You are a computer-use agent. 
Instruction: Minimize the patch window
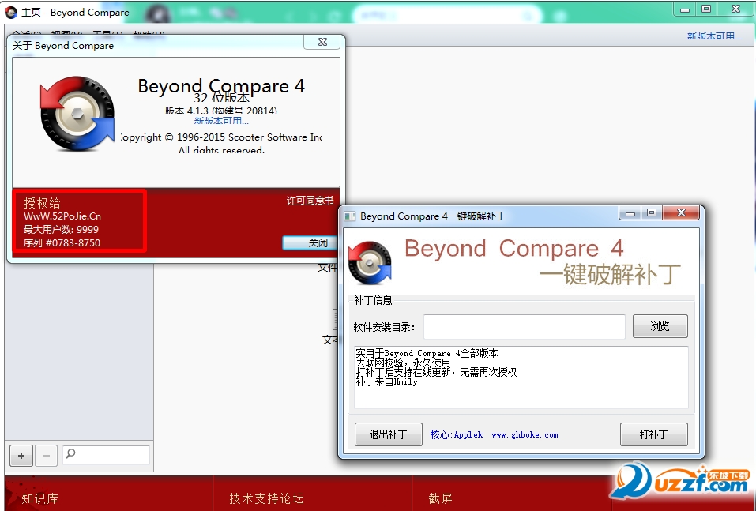click(x=630, y=213)
